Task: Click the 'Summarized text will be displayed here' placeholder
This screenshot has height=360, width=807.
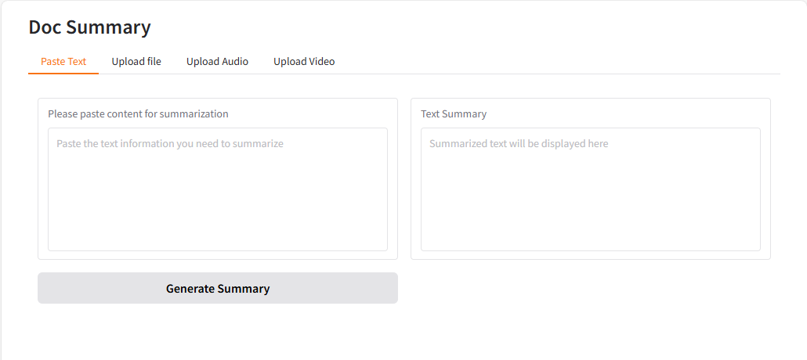Action: [519, 144]
